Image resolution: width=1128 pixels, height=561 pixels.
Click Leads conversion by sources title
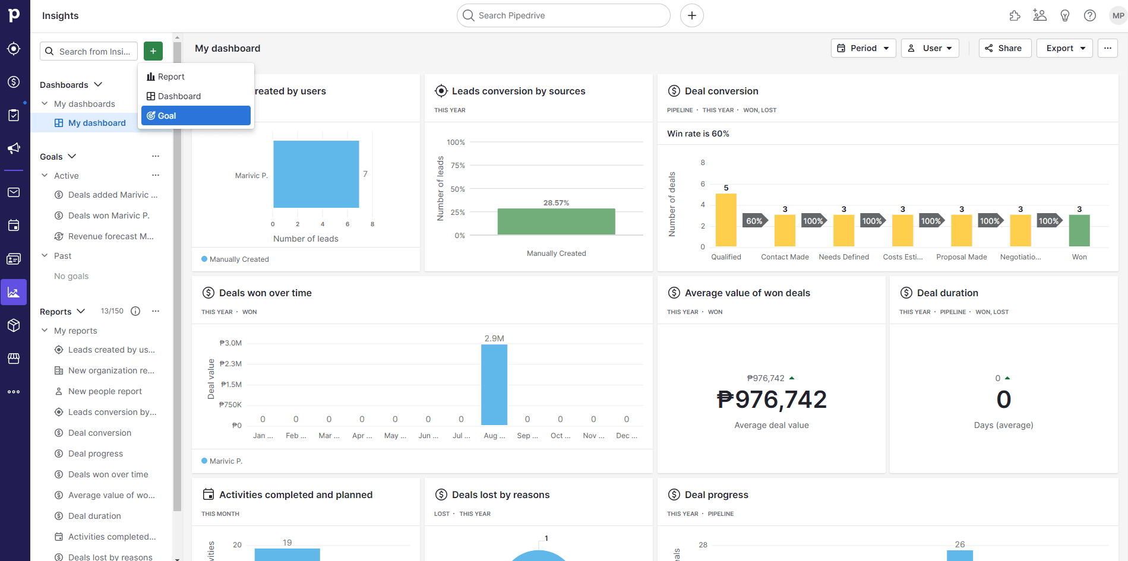[519, 91]
